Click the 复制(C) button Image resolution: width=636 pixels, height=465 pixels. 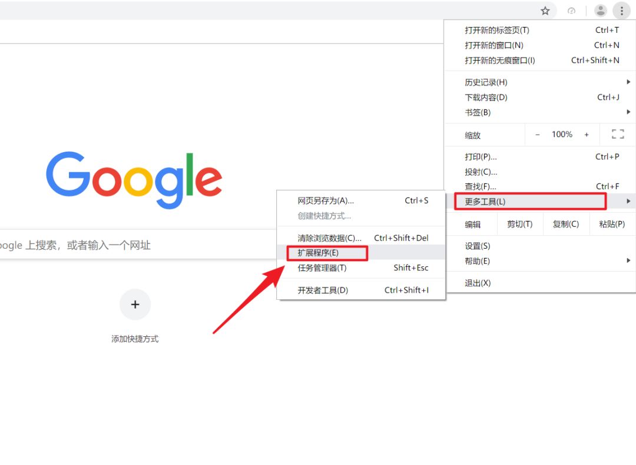pyautogui.click(x=566, y=224)
